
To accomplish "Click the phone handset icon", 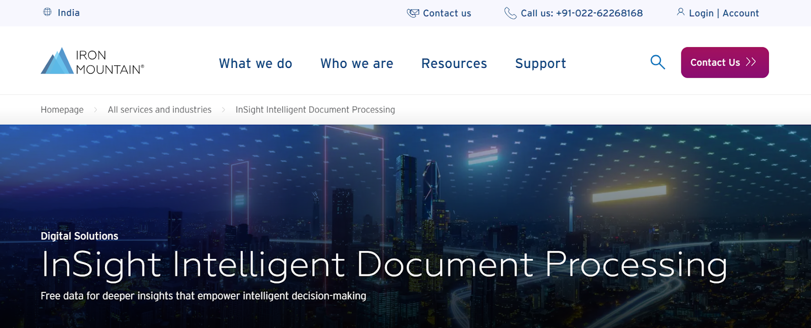I will pyautogui.click(x=510, y=13).
